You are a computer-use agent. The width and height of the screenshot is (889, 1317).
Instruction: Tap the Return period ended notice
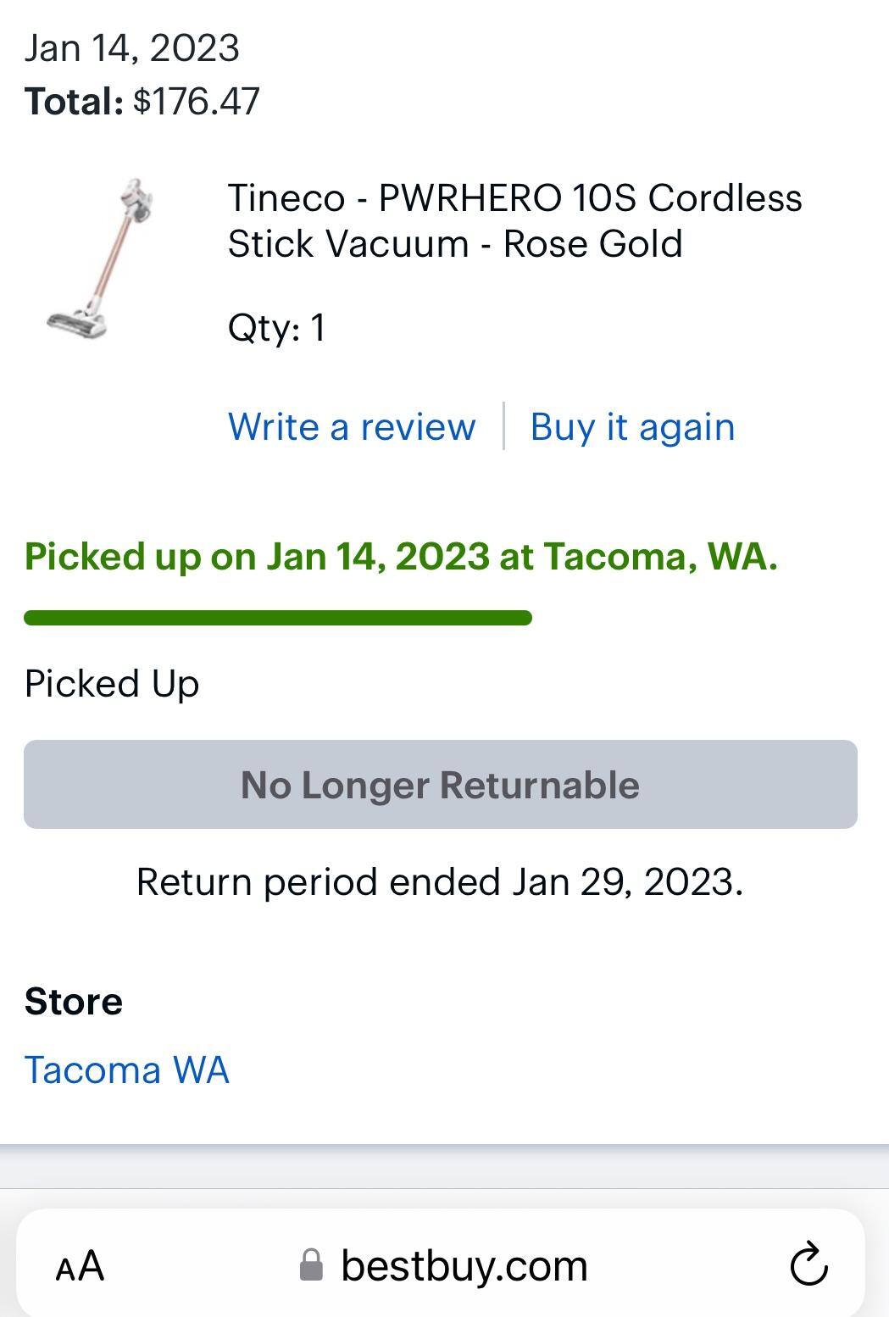[x=440, y=881]
